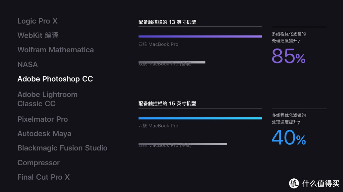The width and height of the screenshot is (343, 192).
Task: Click gray quad-core baseline bar
Action: [183, 144]
